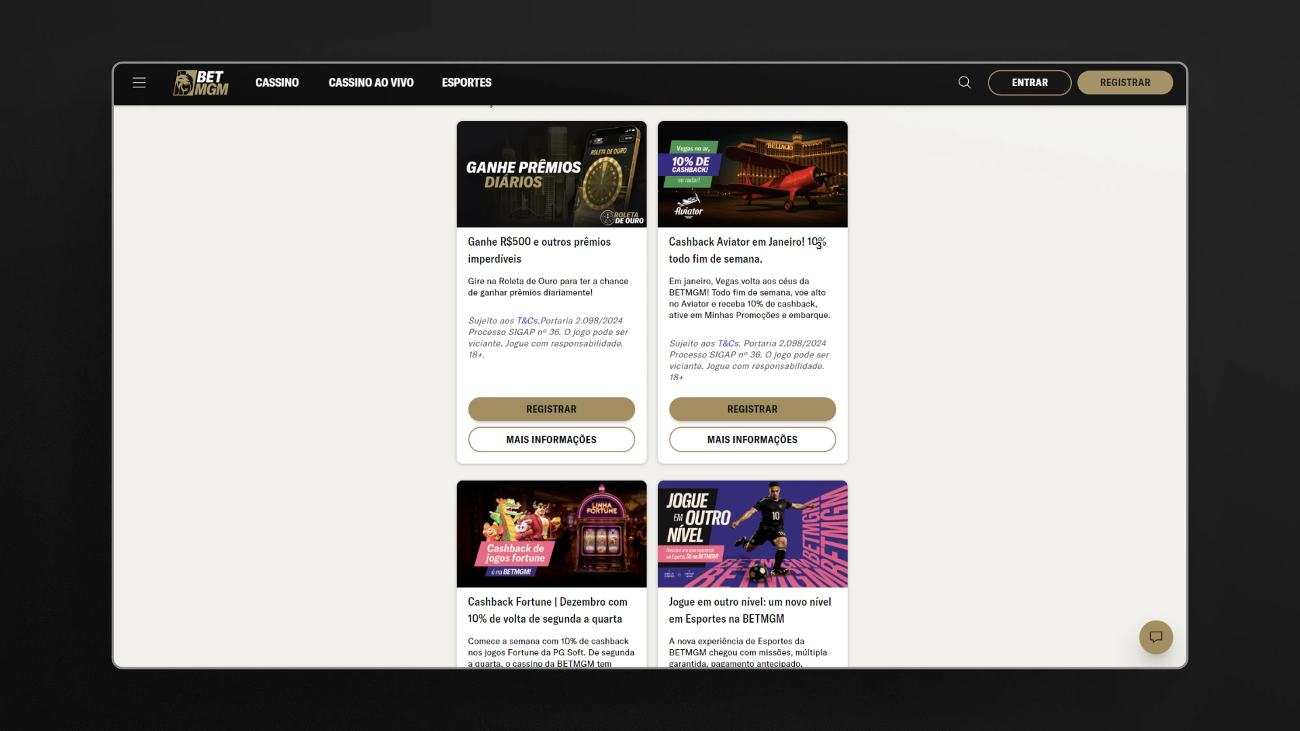Click the Cashback de jogos Fortune banner
1300x731 pixels.
pyautogui.click(x=551, y=534)
